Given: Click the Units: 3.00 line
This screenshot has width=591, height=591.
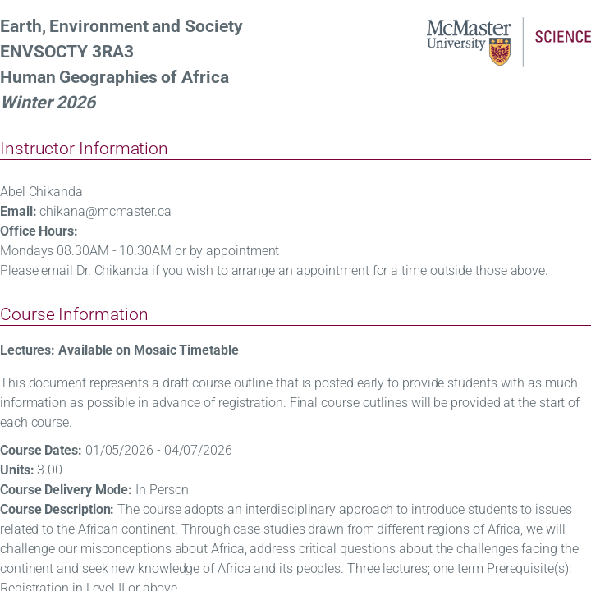Looking at the screenshot, I should (31, 470).
